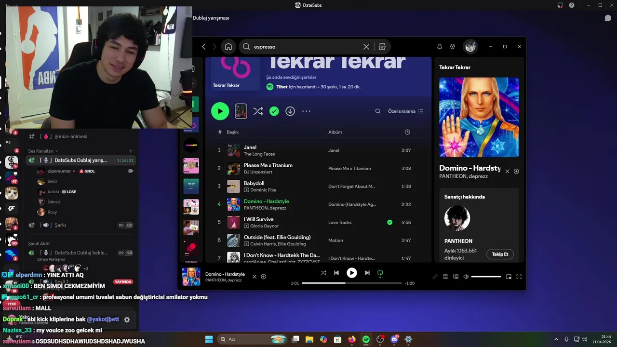Search within the playlist
Viewport: 617px width, 347px height.
378,111
